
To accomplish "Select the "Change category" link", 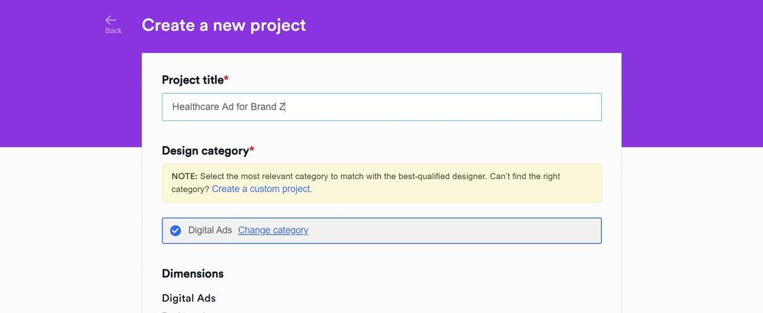I will [x=273, y=231].
